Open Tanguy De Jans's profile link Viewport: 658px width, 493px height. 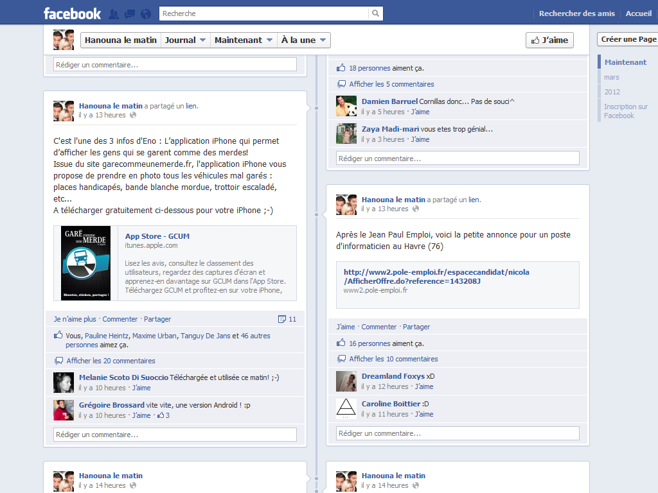pyautogui.click(x=205, y=336)
